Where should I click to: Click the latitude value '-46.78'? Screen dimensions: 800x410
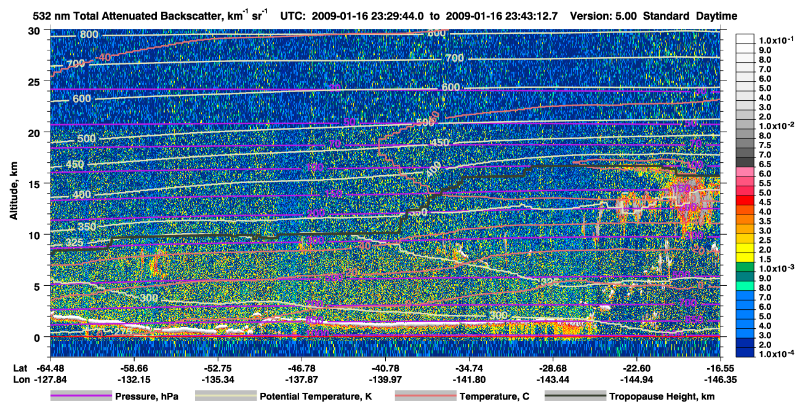coord(301,368)
